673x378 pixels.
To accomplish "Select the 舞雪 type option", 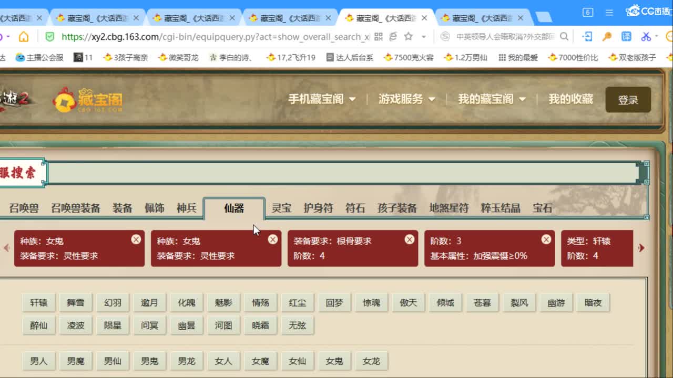I will coord(75,303).
